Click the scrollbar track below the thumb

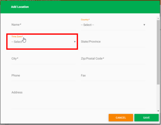pyautogui.click(x=158, y=97)
